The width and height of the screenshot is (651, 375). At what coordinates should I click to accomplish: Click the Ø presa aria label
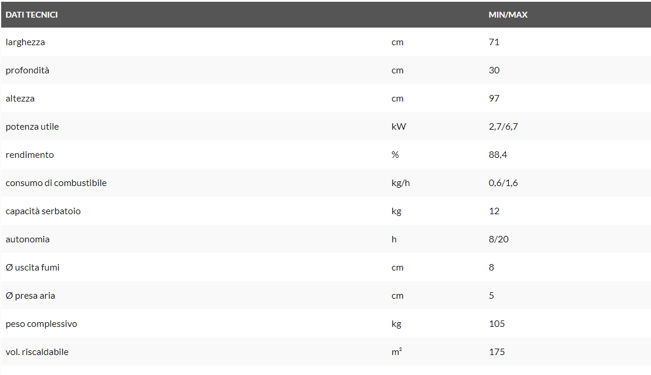30,296
